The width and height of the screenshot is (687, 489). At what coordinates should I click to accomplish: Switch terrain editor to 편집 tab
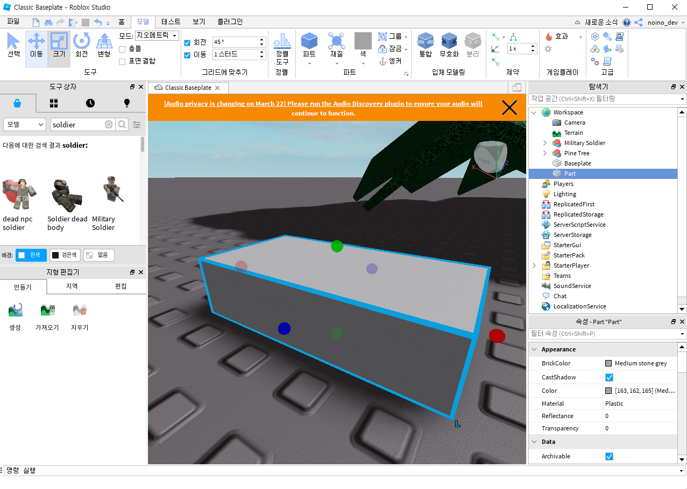point(121,286)
